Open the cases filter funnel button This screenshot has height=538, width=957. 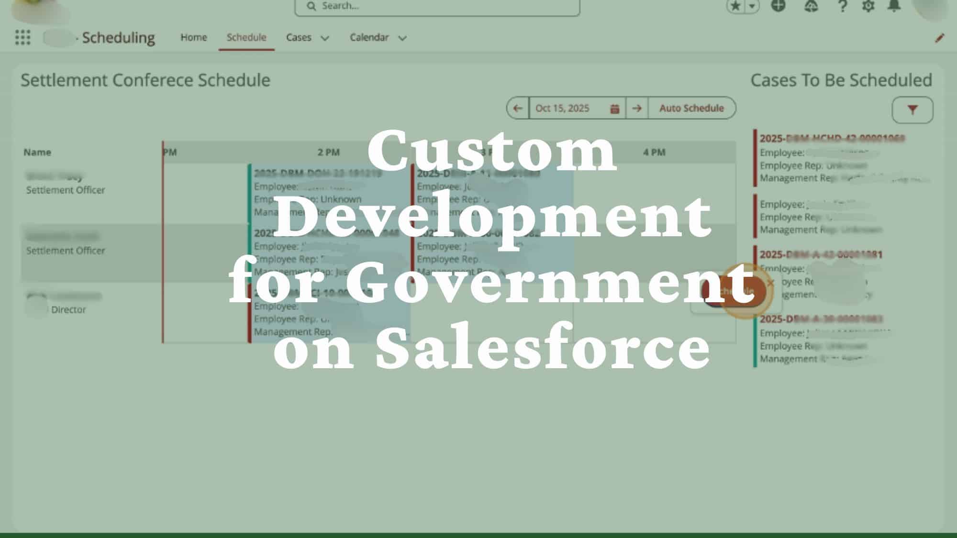click(912, 110)
